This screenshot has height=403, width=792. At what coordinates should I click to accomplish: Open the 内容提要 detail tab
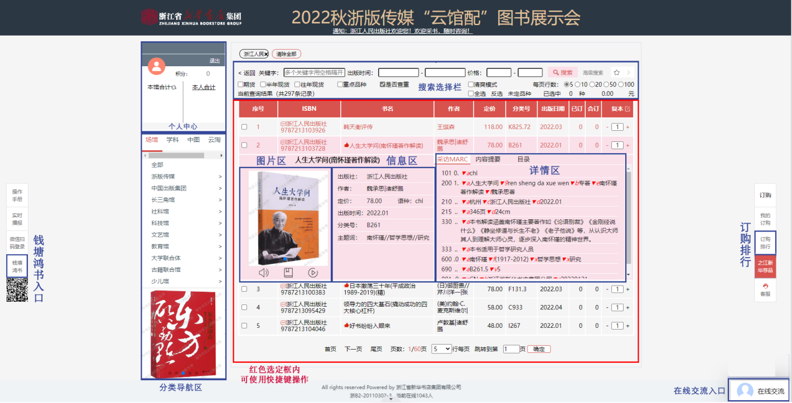click(x=488, y=159)
